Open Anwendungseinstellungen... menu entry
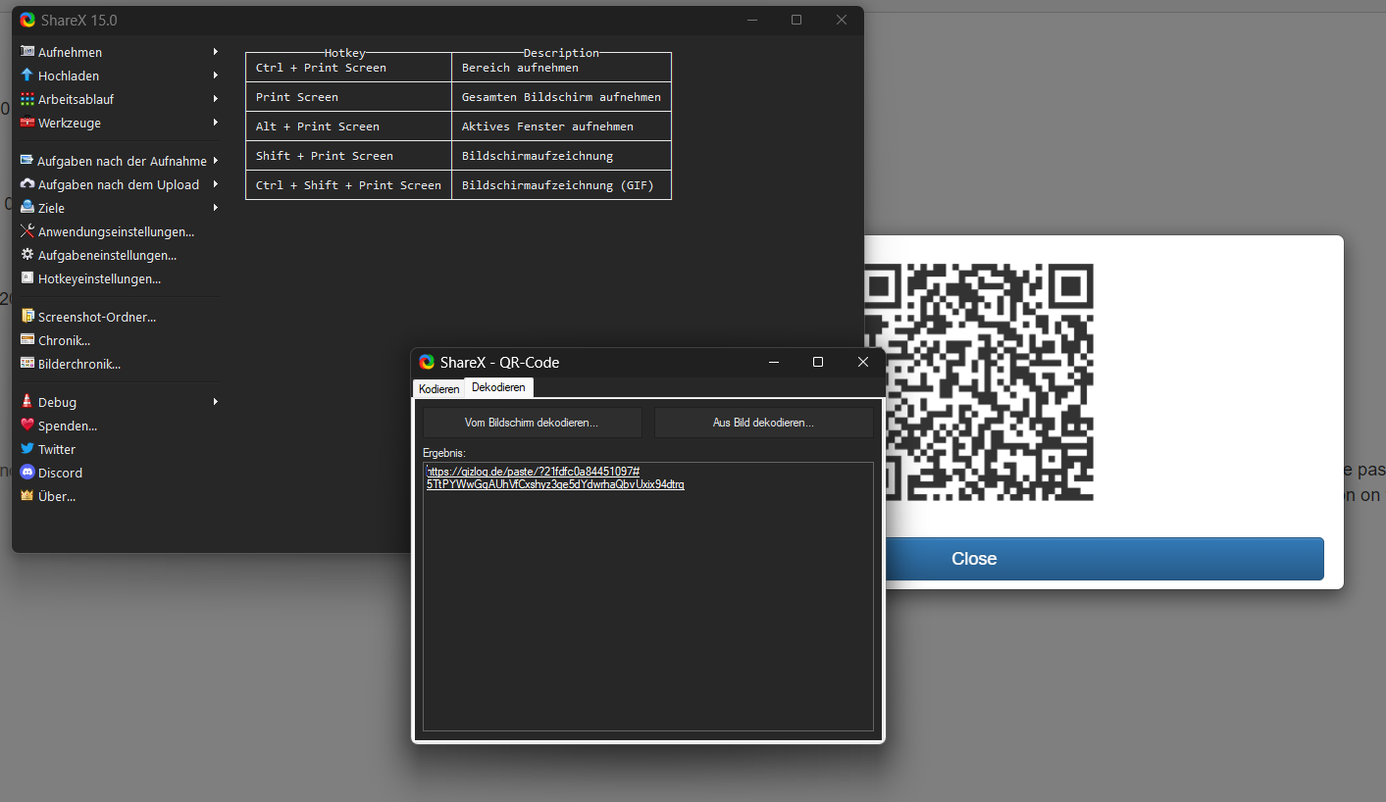This screenshot has height=802, width=1386. pyautogui.click(x=120, y=231)
